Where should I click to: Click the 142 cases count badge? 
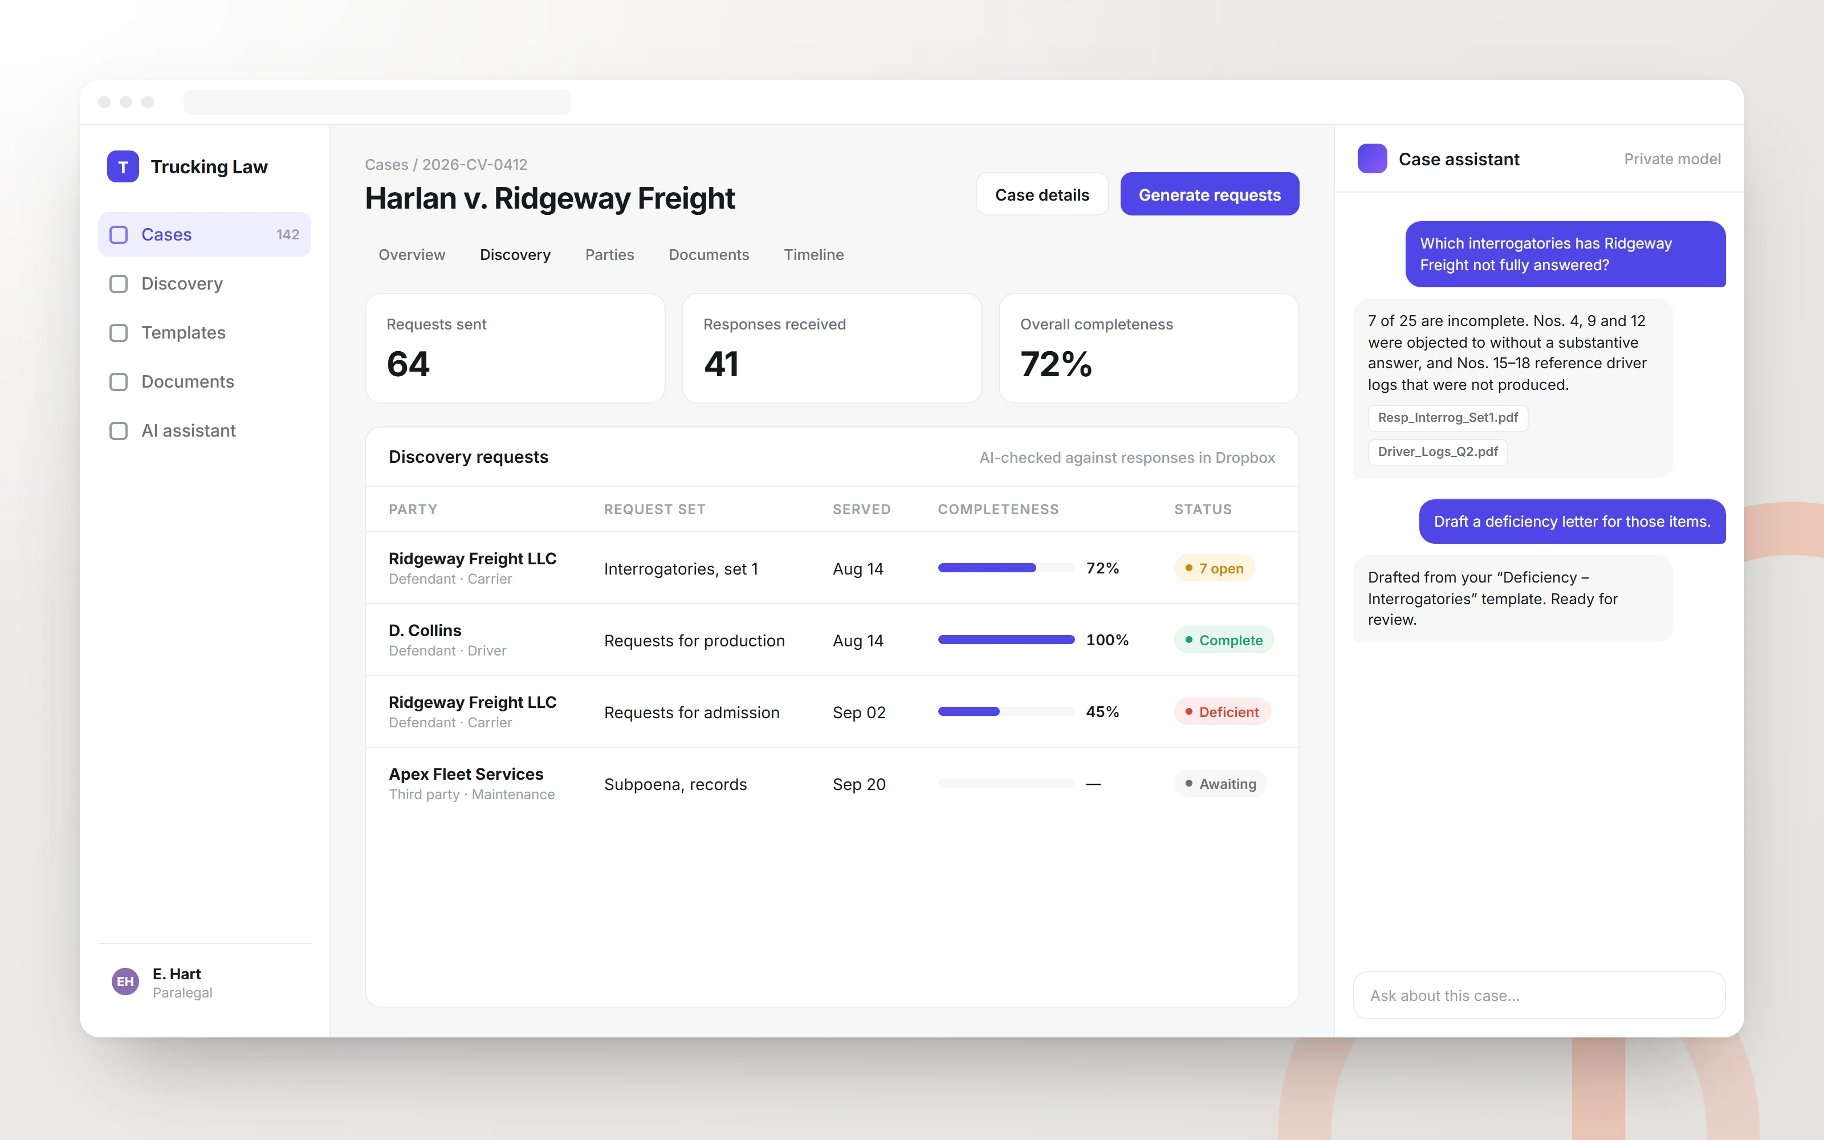(x=288, y=234)
